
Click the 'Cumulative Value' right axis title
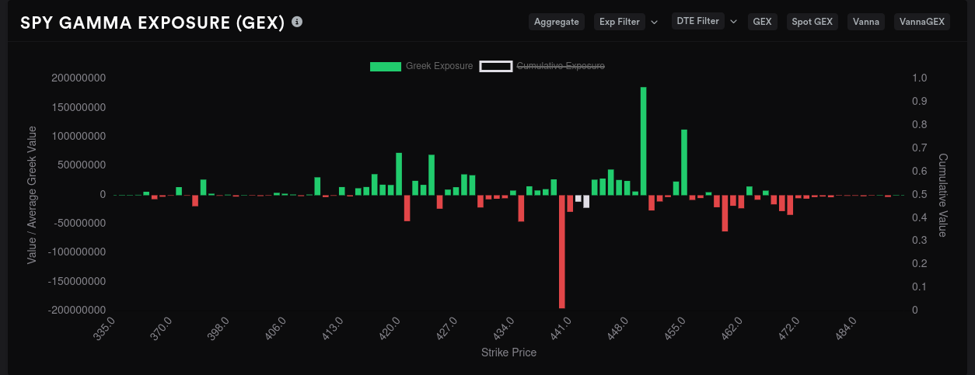tap(943, 195)
